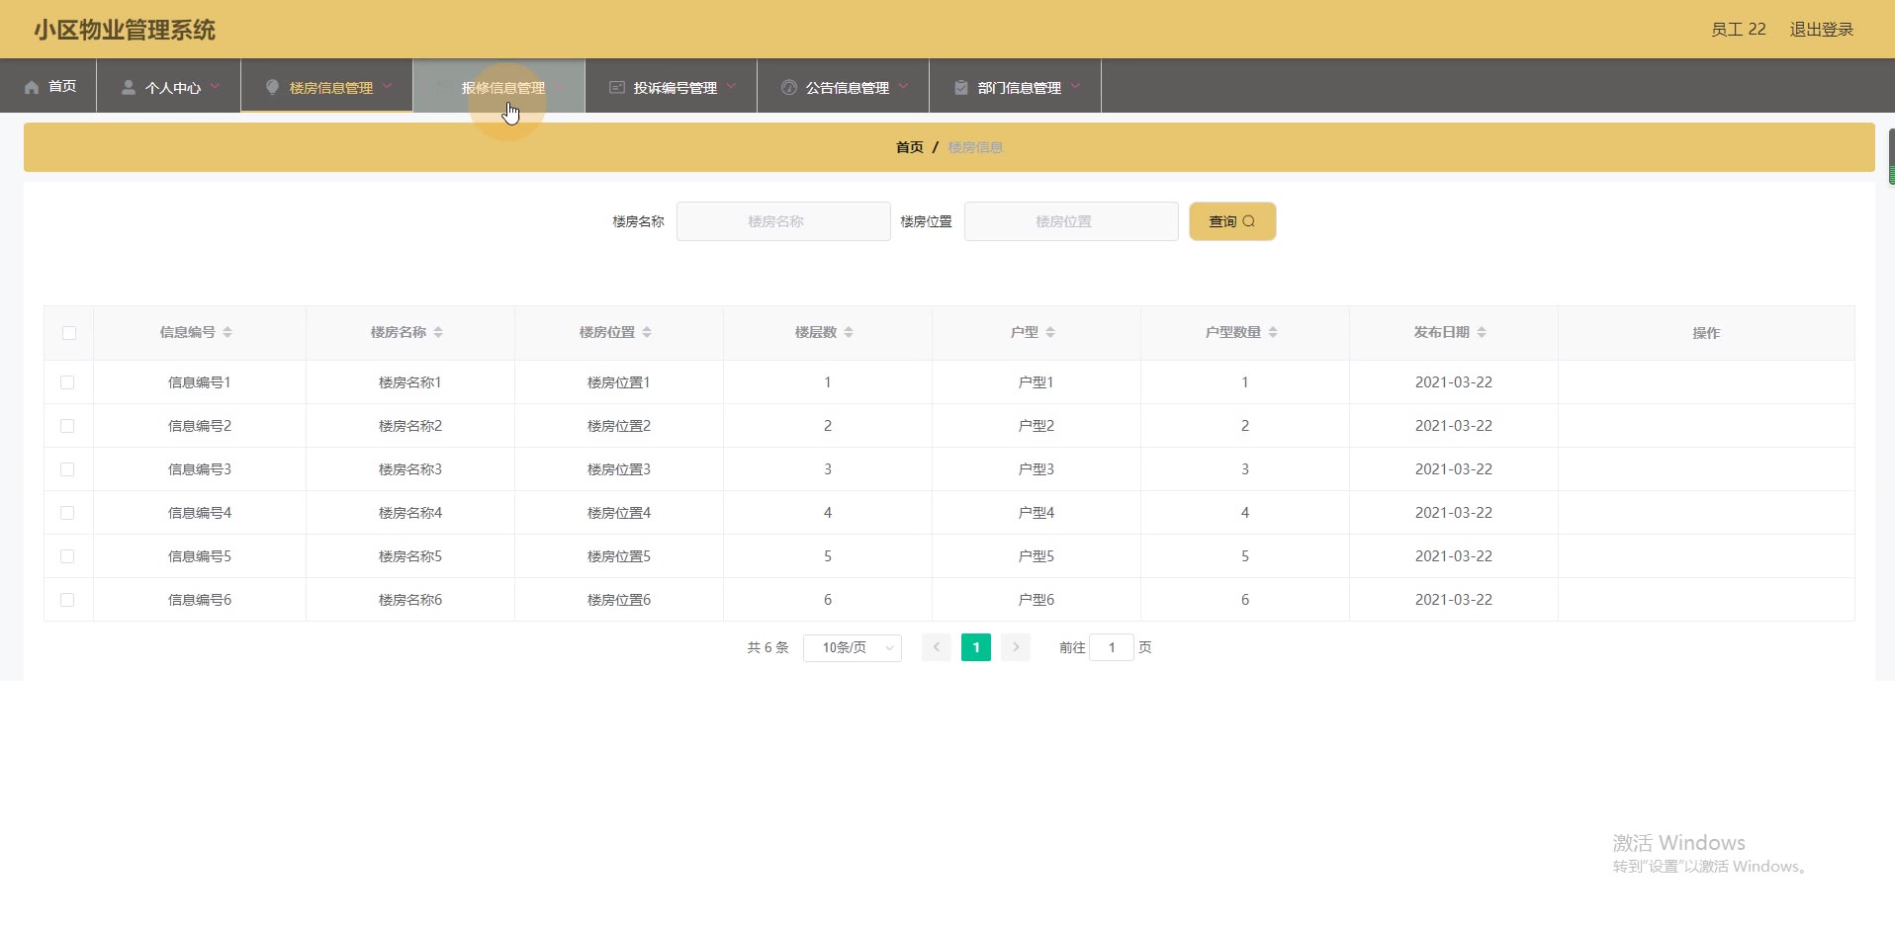This screenshot has height=925, width=1895.
Task: Open the 10条/页 page size dropdown
Action: [852, 647]
